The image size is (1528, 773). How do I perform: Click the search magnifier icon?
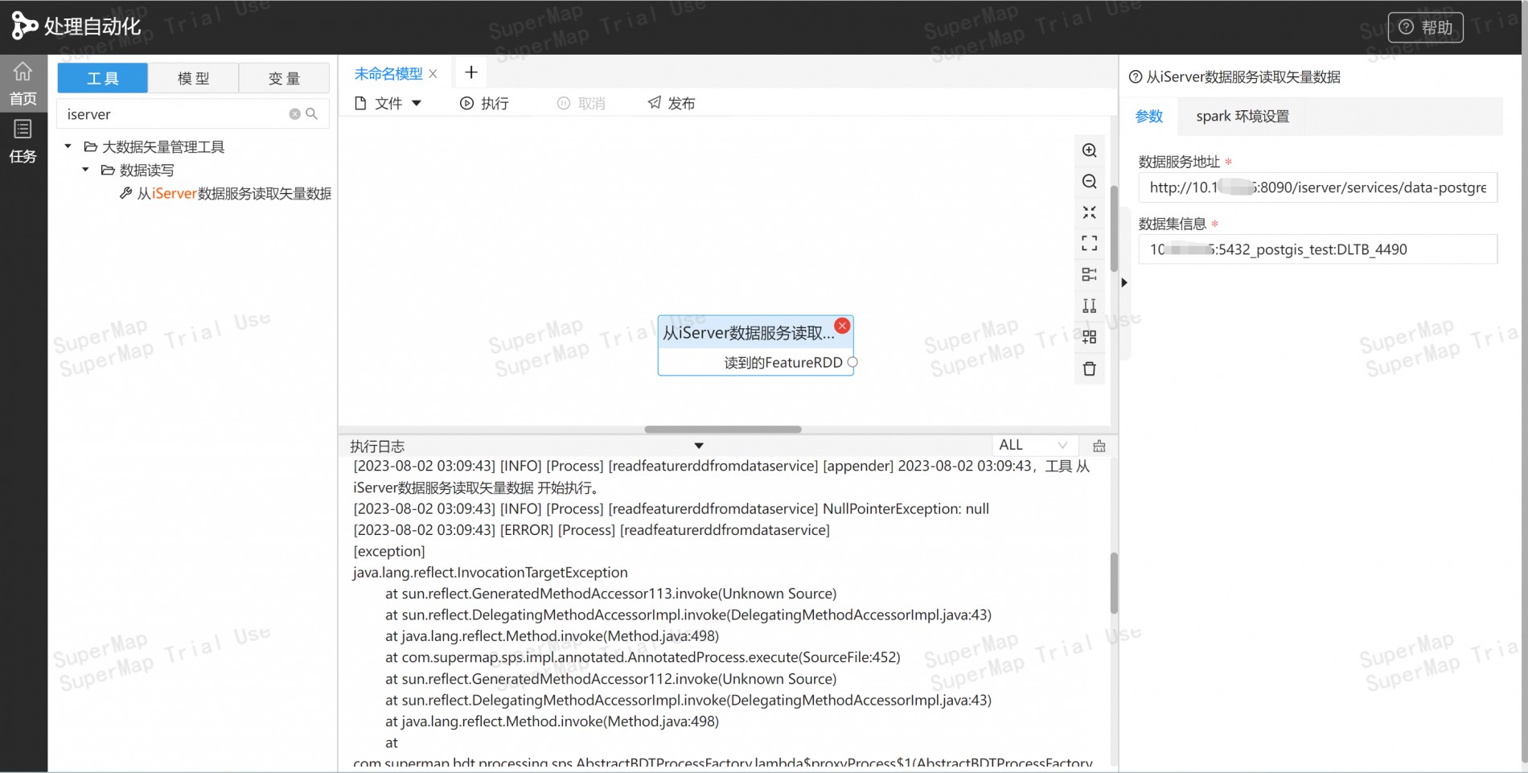point(312,114)
